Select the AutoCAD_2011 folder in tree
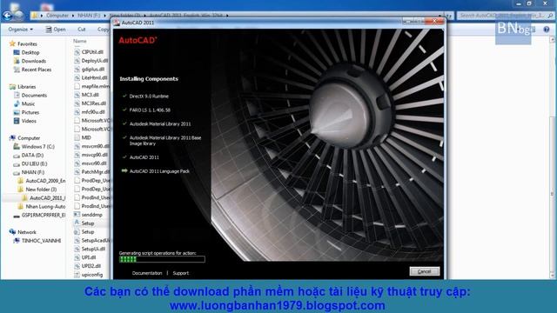 [47, 198]
